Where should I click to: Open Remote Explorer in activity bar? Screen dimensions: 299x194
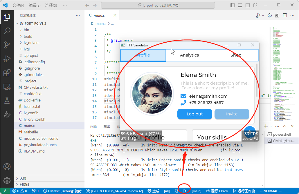(7, 87)
